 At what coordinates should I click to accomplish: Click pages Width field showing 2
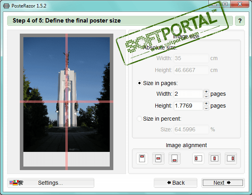click(x=188, y=94)
